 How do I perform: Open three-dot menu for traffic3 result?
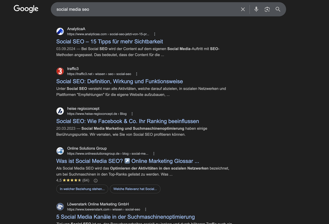pos(137,74)
